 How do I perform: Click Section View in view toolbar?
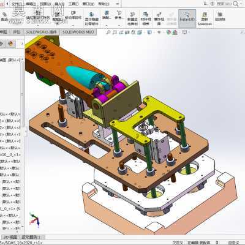click(127, 32)
